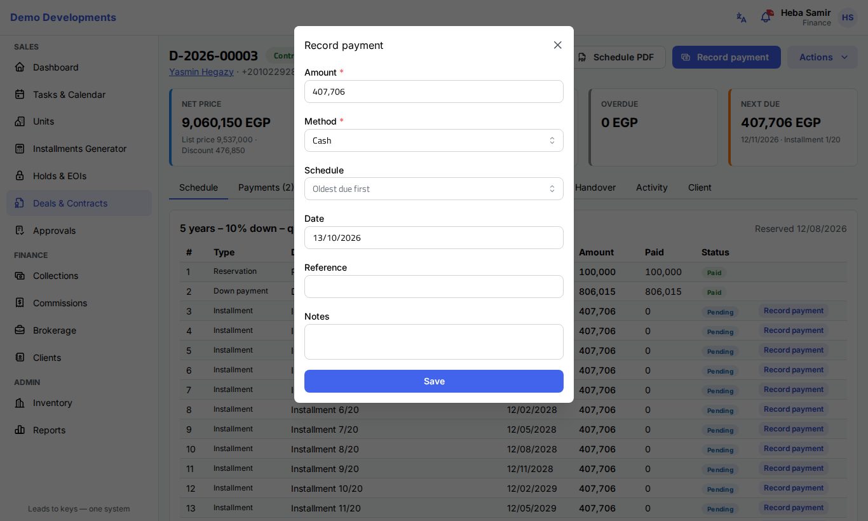This screenshot has height=521, width=868.
Task: Record payment for row 3 installment
Action: pyautogui.click(x=793, y=311)
